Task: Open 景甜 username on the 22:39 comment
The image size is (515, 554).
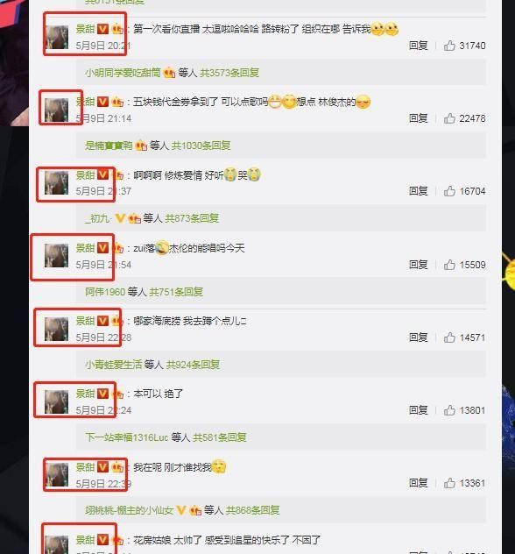Action: (x=85, y=467)
